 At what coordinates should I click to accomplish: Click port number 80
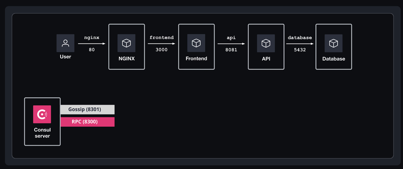click(x=92, y=50)
